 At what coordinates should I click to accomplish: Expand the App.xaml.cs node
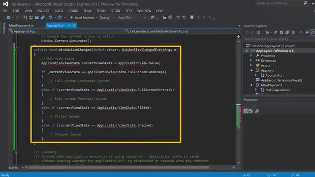(256, 75)
